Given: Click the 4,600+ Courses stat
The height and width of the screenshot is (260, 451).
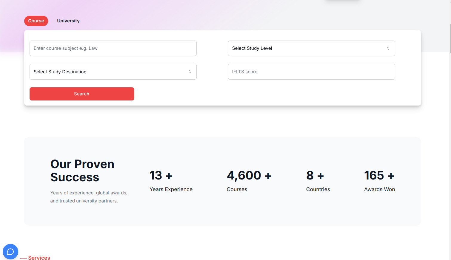Looking at the screenshot, I should 249,180.
